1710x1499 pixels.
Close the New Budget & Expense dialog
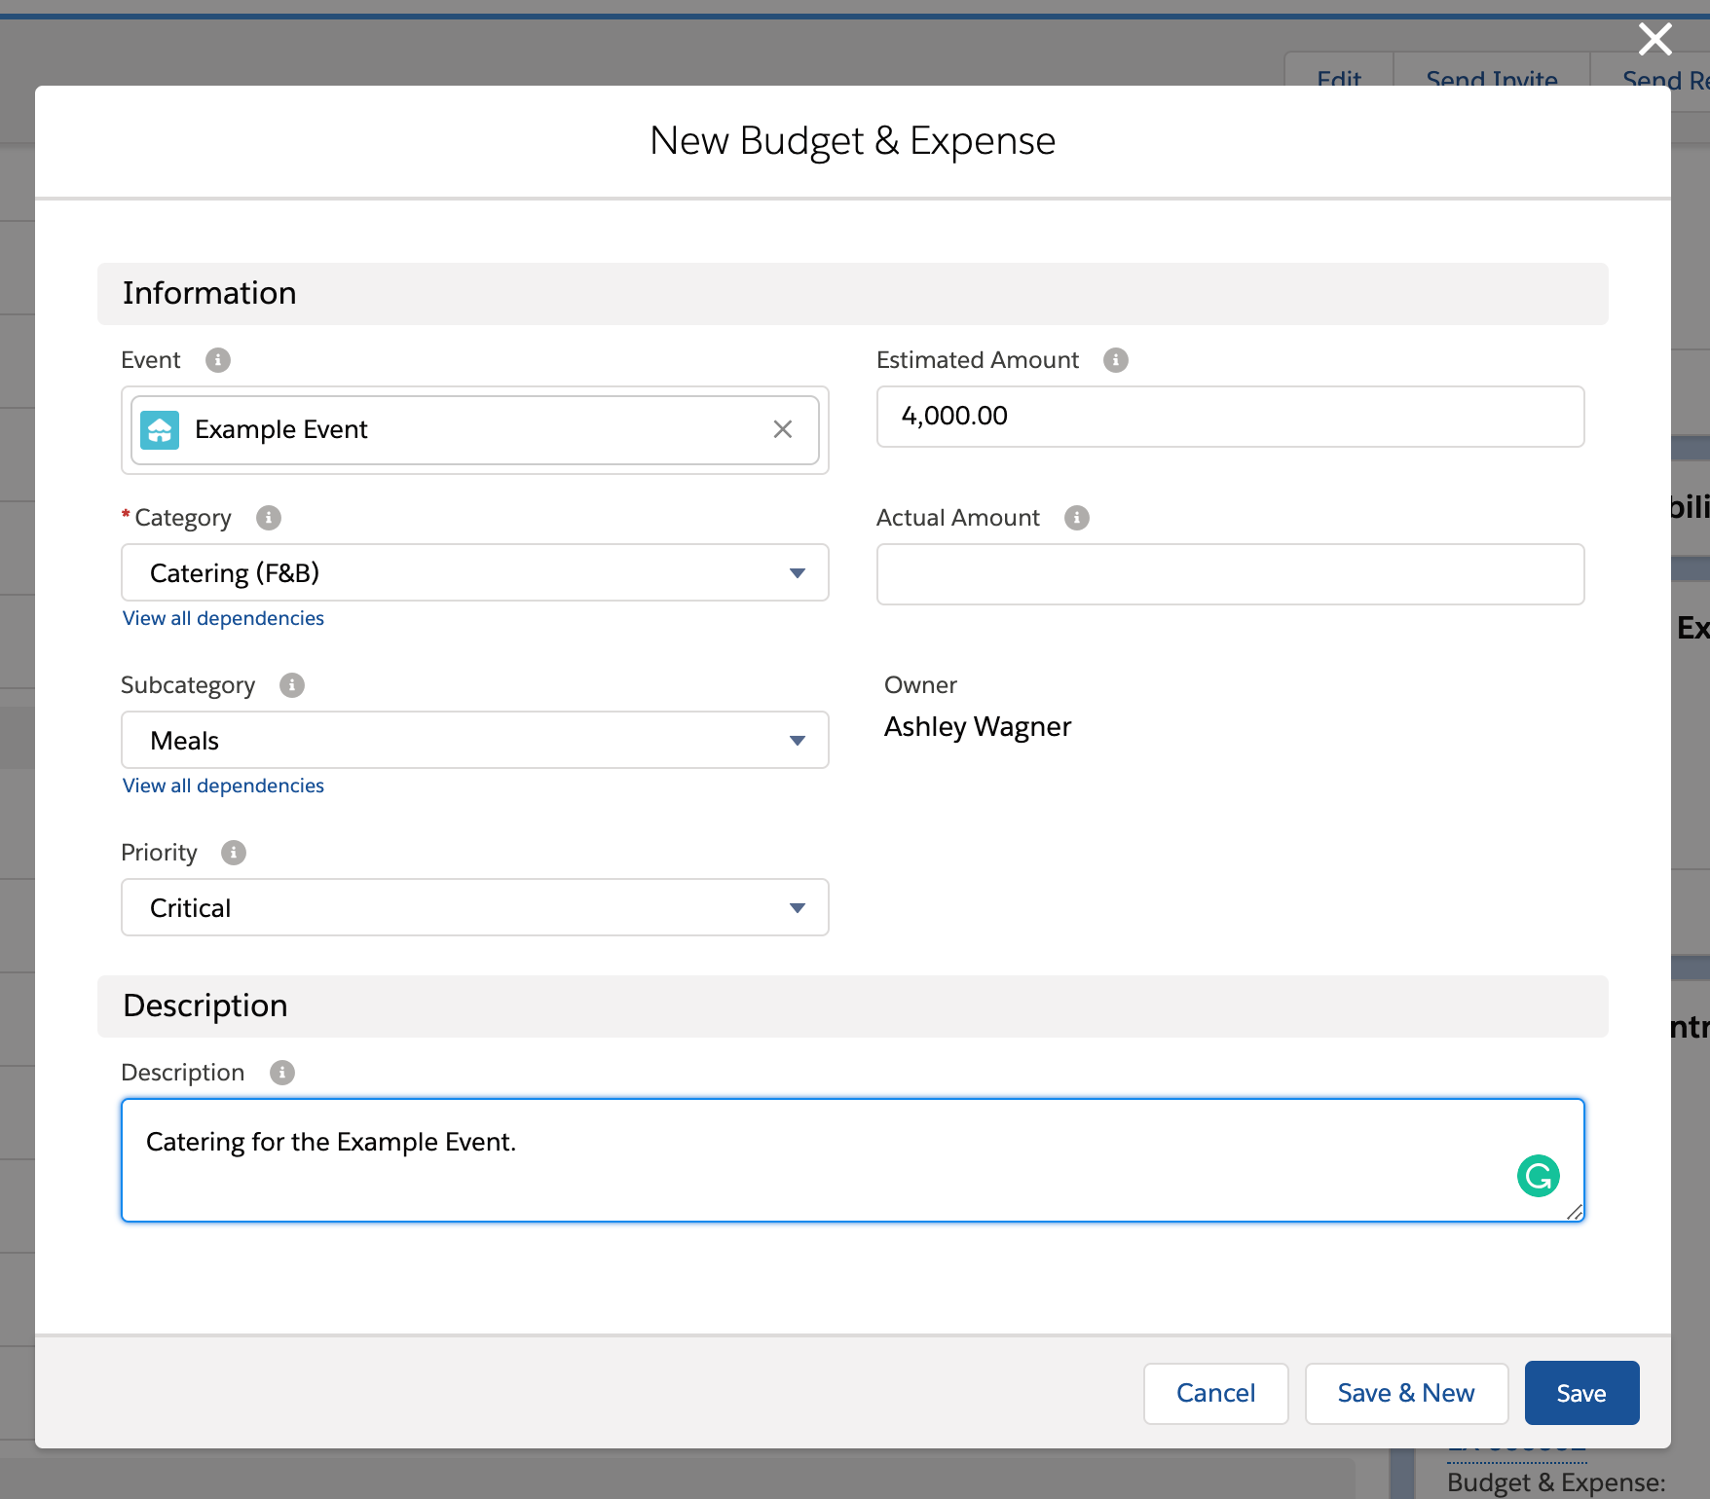1655,39
